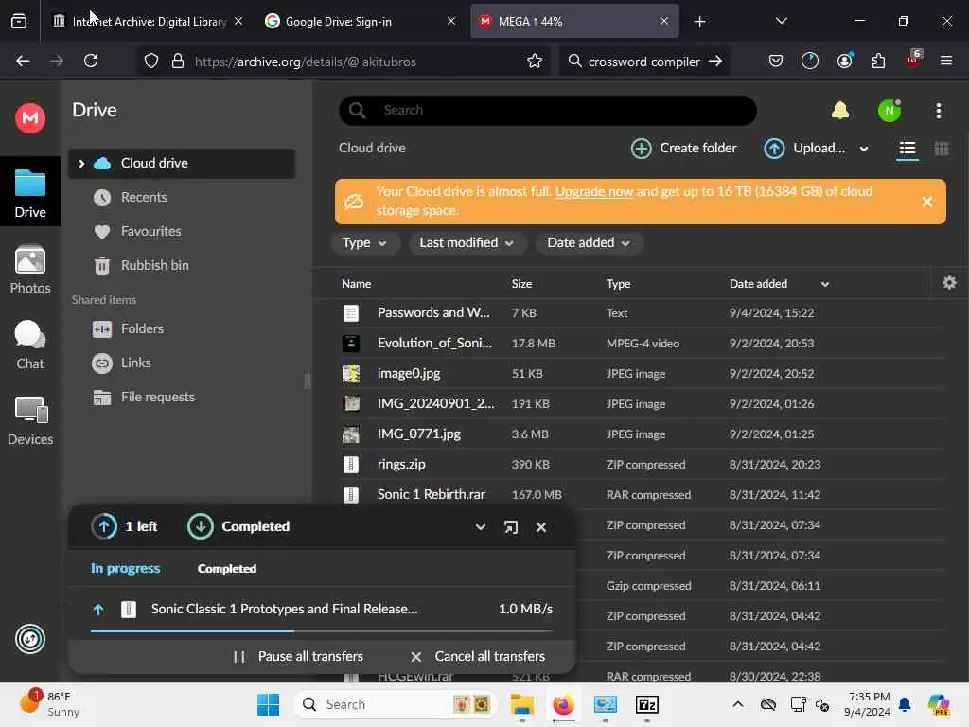Open File Explorer from taskbar
Viewport: 969px width, 727px height.
pyautogui.click(x=521, y=704)
